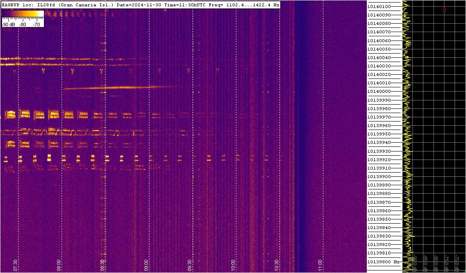
Task: Click the 10140020 frequency label
Action: [379, 75]
